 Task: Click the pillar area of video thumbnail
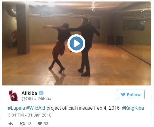(23, 29)
